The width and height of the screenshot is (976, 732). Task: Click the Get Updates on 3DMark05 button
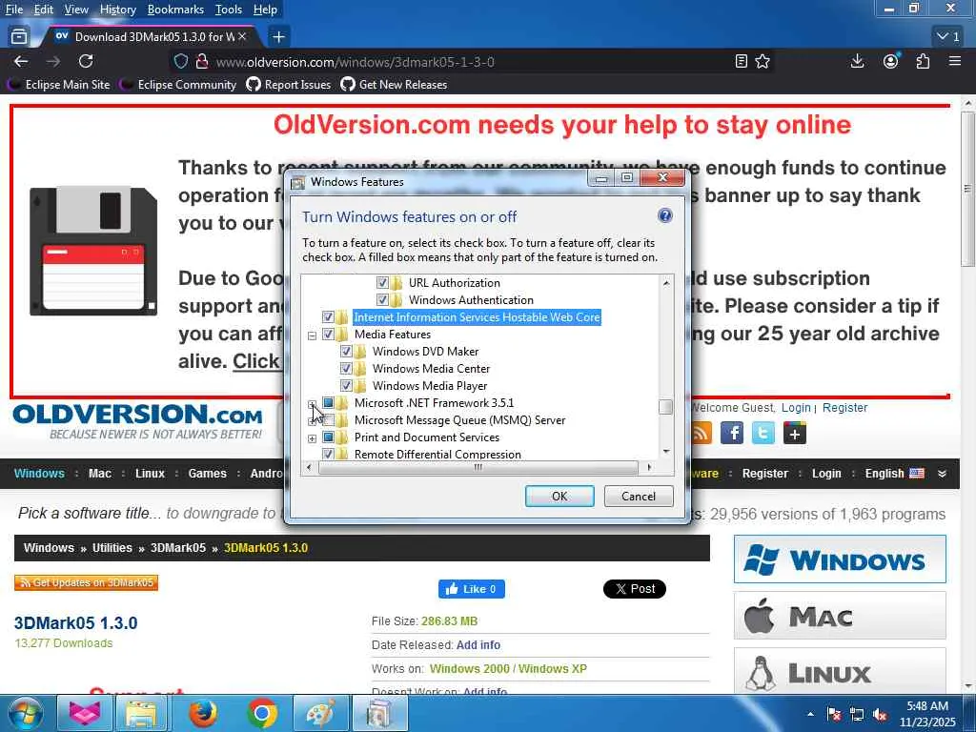pos(86,582)
